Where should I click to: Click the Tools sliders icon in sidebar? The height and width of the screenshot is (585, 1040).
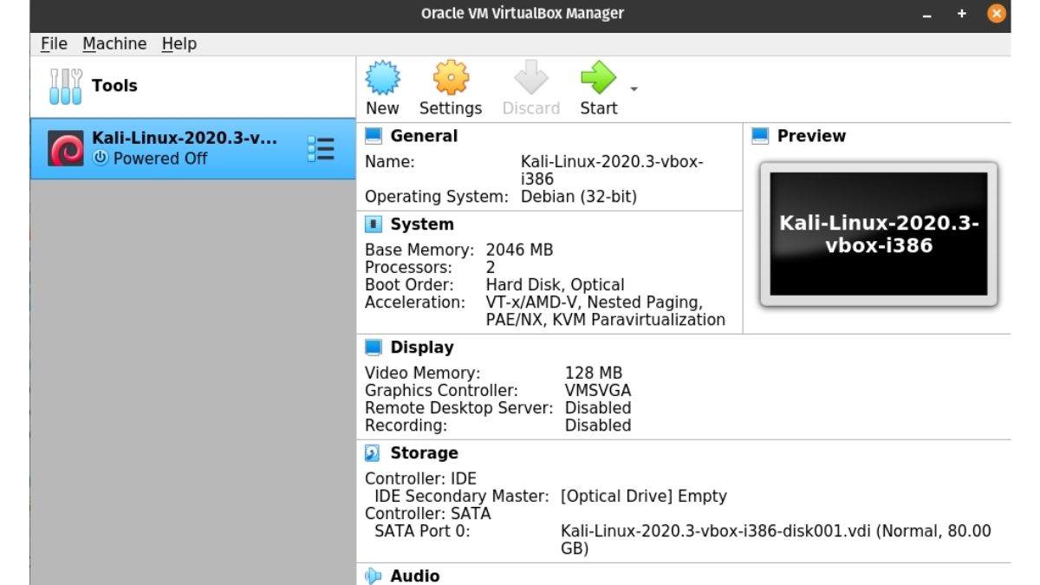pos(65,85)
